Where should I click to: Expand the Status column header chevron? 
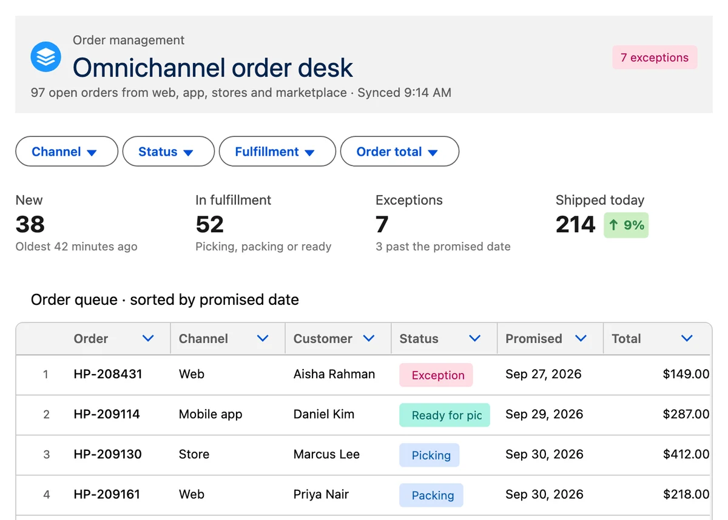475,339
